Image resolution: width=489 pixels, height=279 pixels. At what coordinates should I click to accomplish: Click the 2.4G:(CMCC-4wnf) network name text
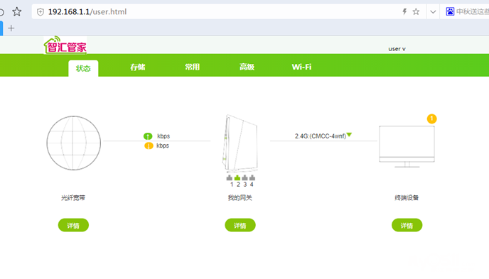[321, 136]
